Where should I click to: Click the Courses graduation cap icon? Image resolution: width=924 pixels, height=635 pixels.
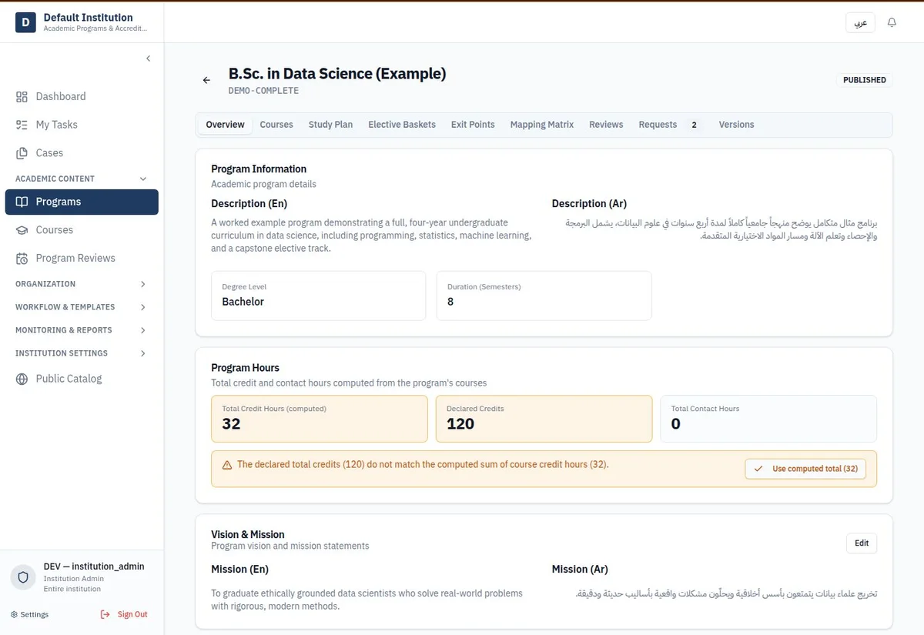[22, 230]
